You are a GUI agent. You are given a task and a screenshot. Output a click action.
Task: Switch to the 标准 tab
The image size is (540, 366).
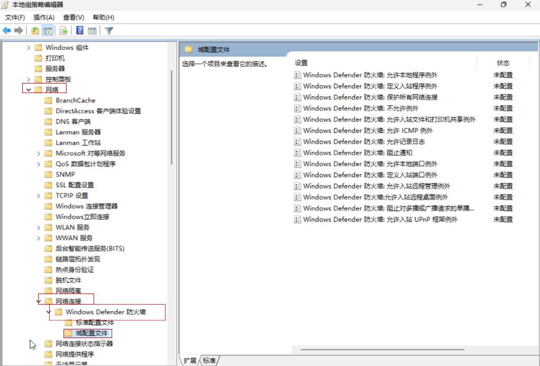click(x=209, y=361)
